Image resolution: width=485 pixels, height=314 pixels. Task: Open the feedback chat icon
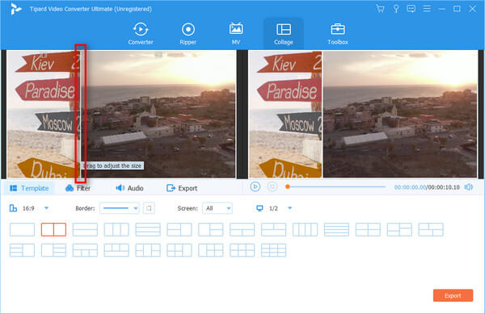tap(411, 9)
